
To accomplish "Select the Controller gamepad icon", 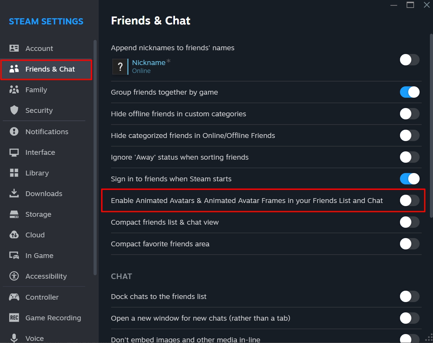I will coord(14,297).
